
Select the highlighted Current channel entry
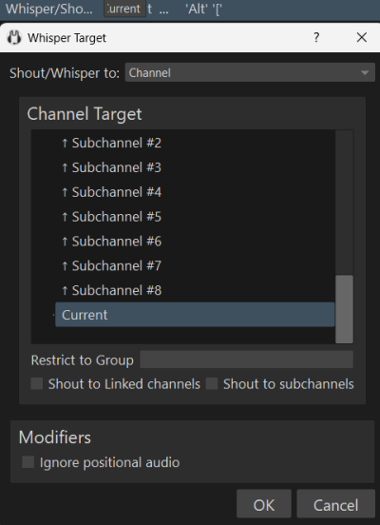pos(195,315)
